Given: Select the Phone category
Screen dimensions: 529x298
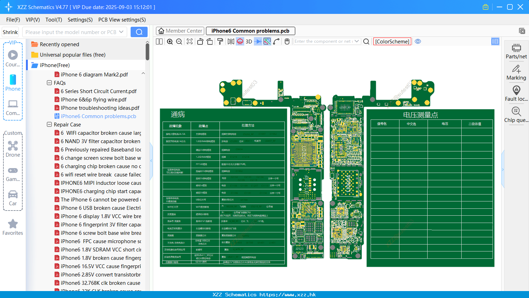Looking at the screenshot, I should (x=13, y=83).
